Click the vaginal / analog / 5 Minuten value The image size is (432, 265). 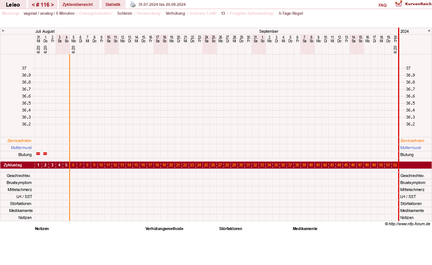coord(49,13)
